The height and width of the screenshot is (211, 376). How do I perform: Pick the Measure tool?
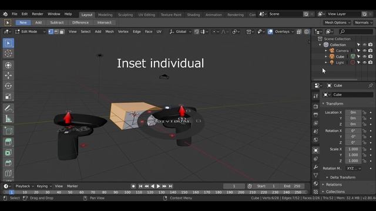[x=8, y=118]
